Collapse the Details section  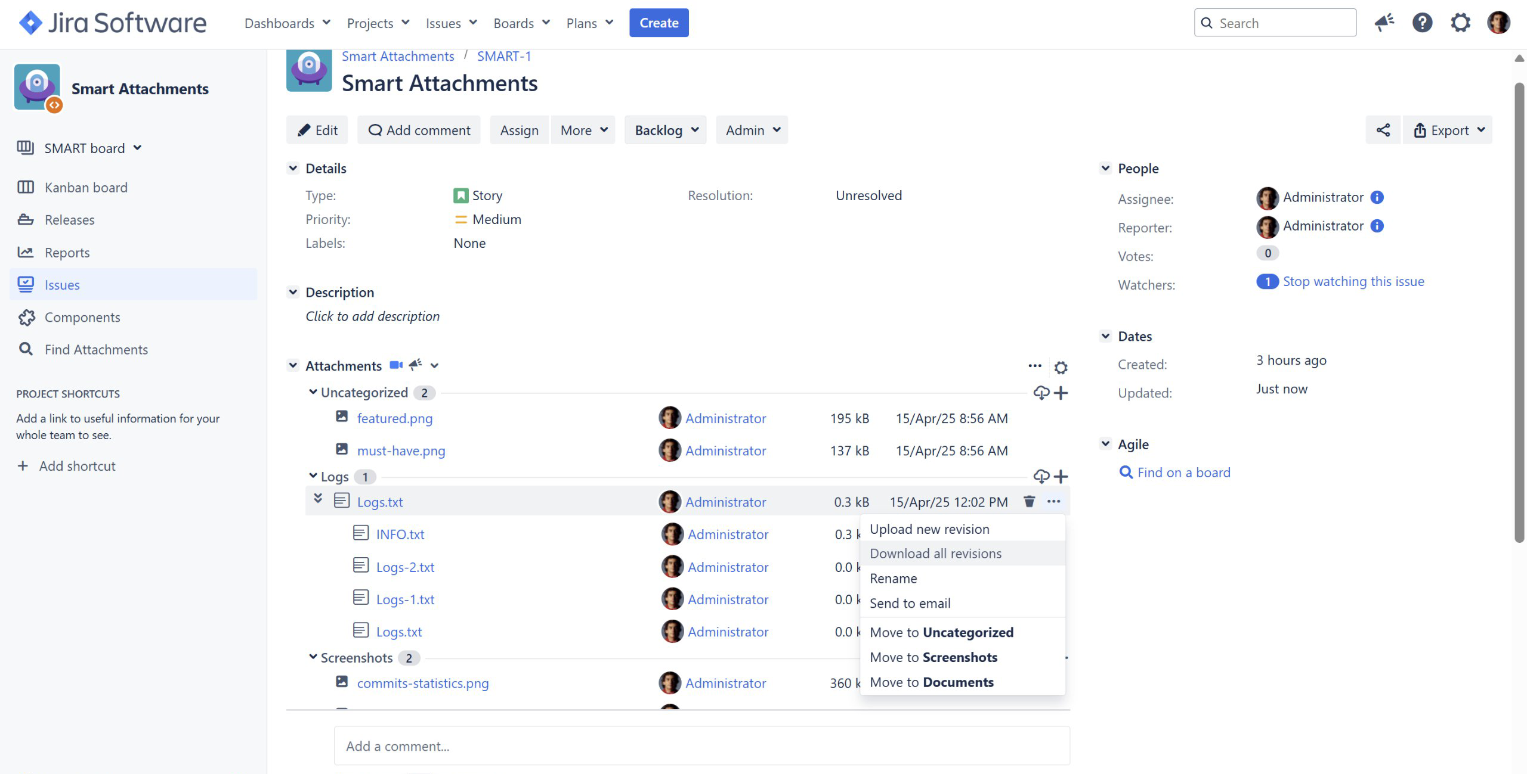[293, 168]
